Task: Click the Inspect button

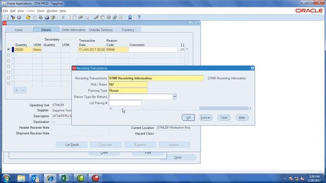Action: point(174,144)
